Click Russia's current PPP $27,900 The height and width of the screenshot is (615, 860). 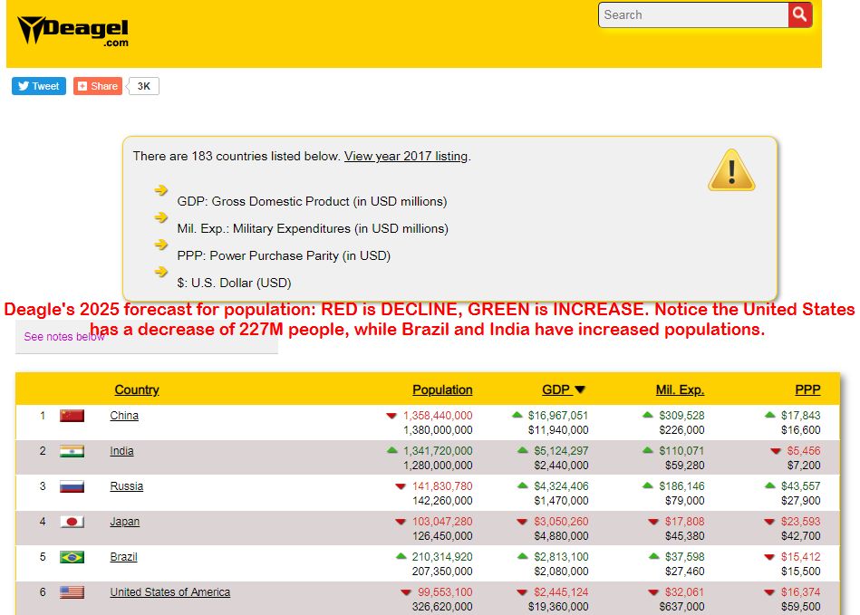click(x=801, y=501)
